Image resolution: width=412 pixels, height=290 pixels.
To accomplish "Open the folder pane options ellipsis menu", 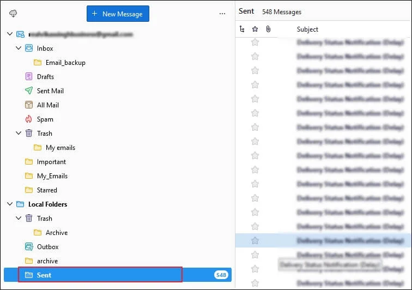I will click(x=222, y=14).
